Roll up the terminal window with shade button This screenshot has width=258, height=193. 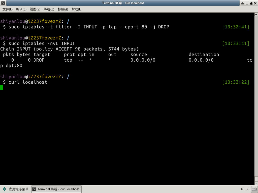coord(242,3)
